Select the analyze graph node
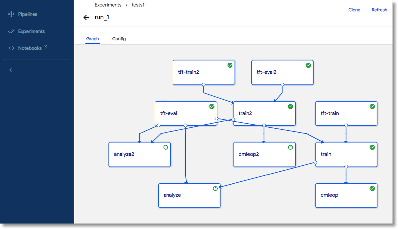The width and height of the screenshot is (398, 229). point(189,195)
